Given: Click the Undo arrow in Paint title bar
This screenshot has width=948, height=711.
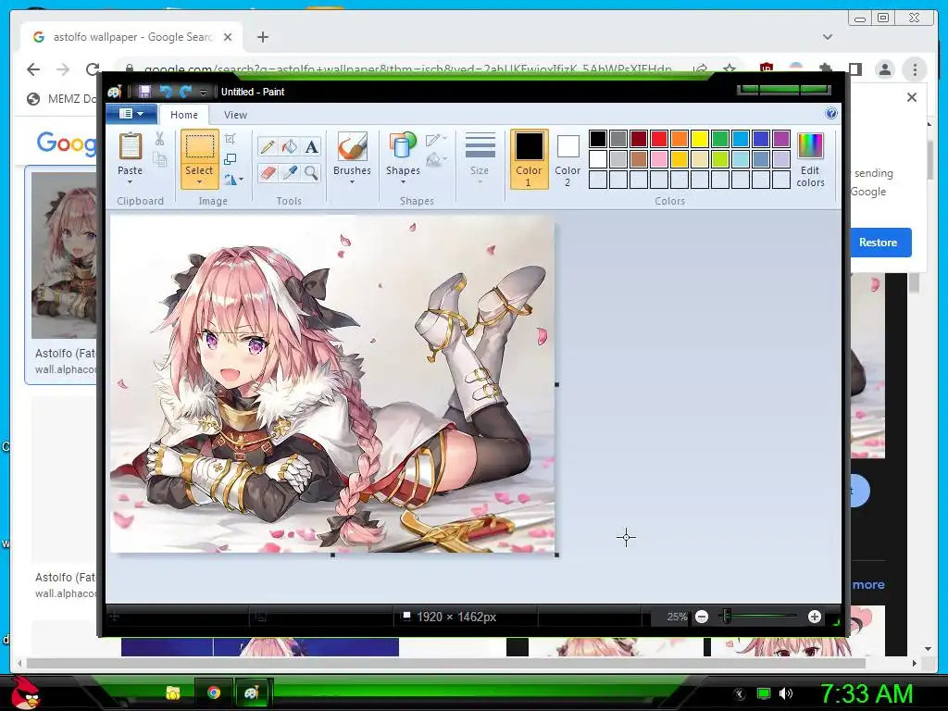Looking at the screenshot, I should pyautogui.click(x=165, y=92).
